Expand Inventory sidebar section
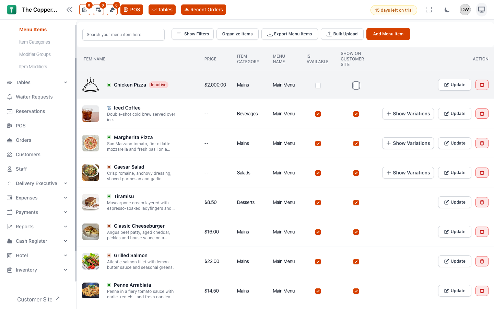This screenshot has width=494, height=309. pos(38,270)
